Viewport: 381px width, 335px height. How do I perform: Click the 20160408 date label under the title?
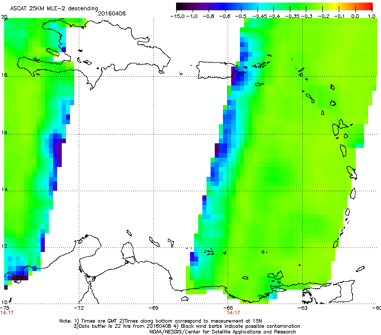tap(112, 13)
